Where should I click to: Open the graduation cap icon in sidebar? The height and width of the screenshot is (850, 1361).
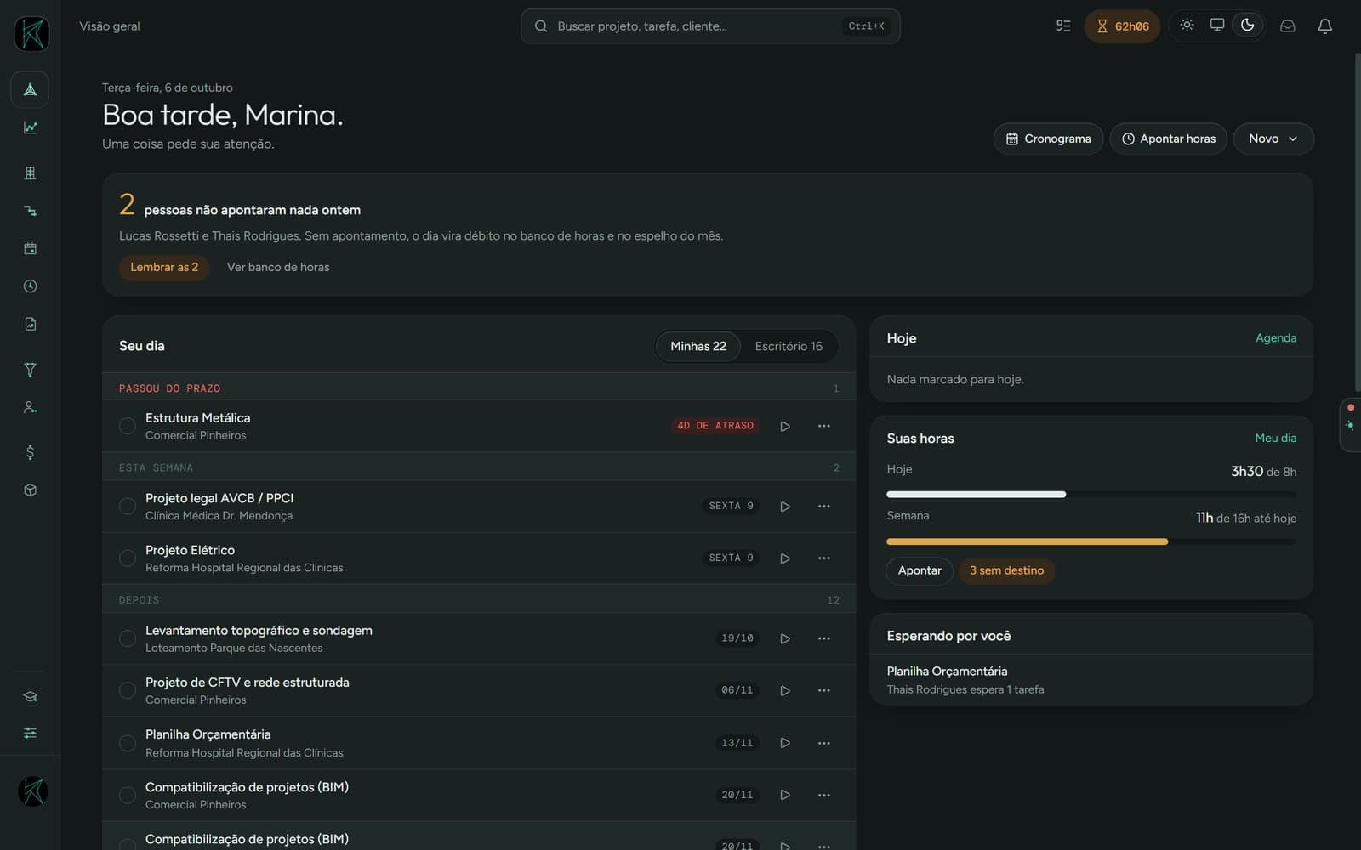(x=30, y=696)
